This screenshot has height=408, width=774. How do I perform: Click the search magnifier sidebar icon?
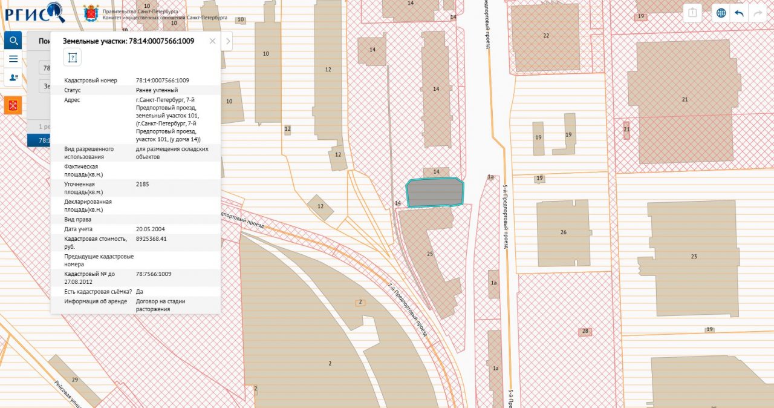pyautogui.click(x=13, y=41)
